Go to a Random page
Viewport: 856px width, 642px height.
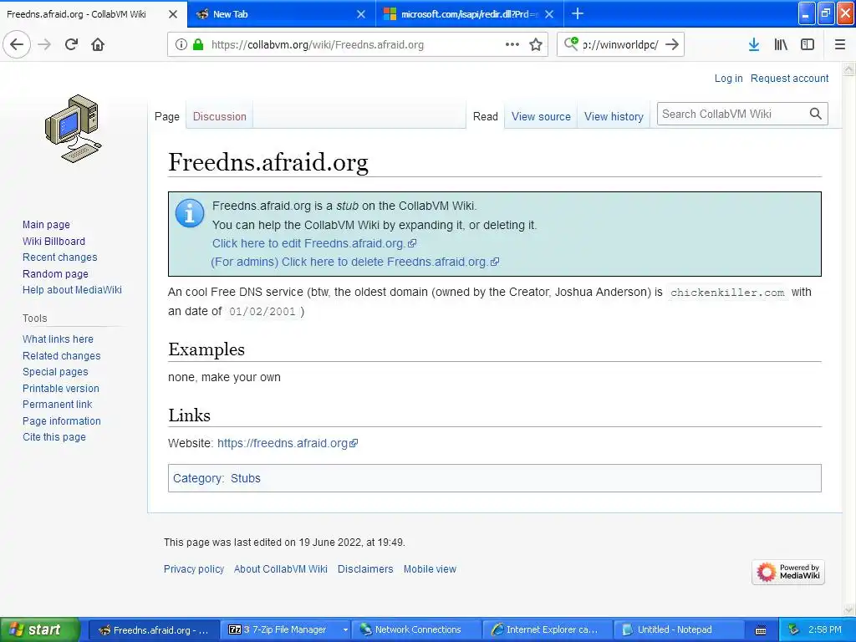(x=55, y=273)
